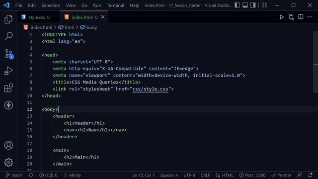Open the Source Control view
Image resolution: width=318 pixels, height=179 pixels.
point(8,54)
